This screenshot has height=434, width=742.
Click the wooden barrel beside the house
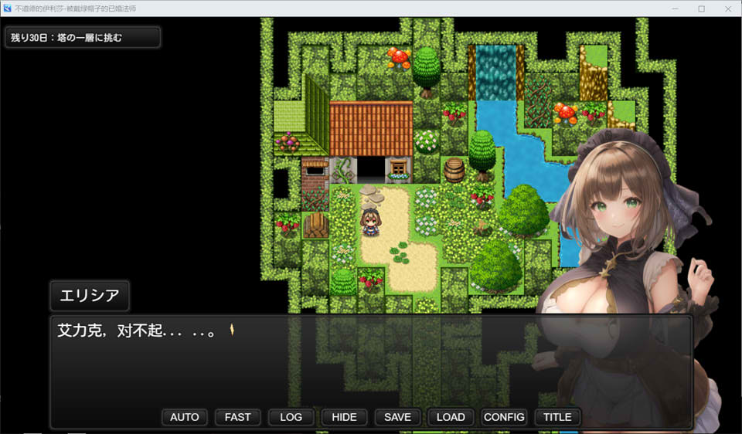point(454,170)
